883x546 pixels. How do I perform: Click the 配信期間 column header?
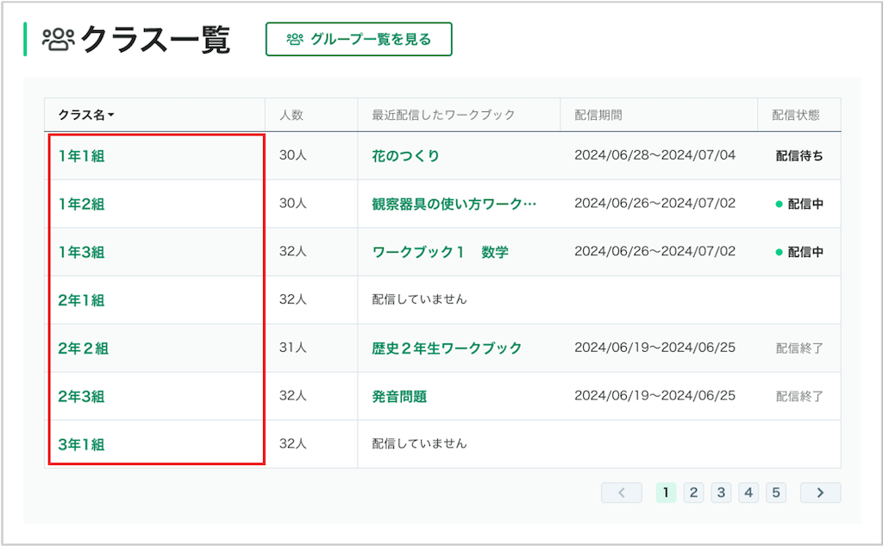click(598, 115)
